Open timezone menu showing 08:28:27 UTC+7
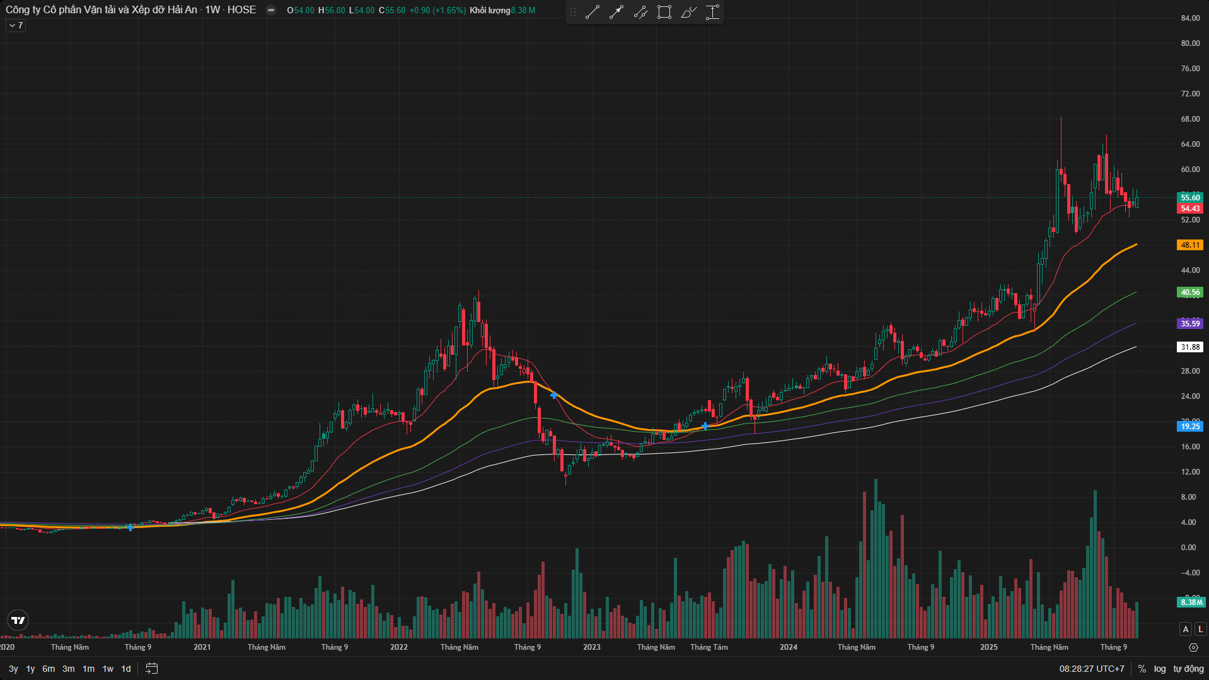Viewport: 1209px width, 680px height. pos(1092,669)
